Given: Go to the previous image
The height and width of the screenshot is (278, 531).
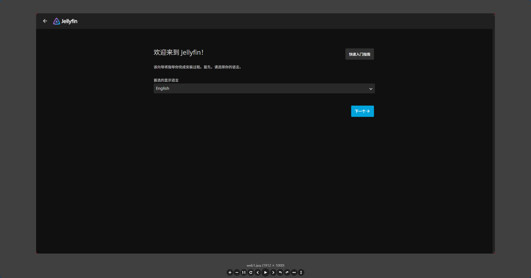Looking at the screenshot, I should tap(258, 272).
